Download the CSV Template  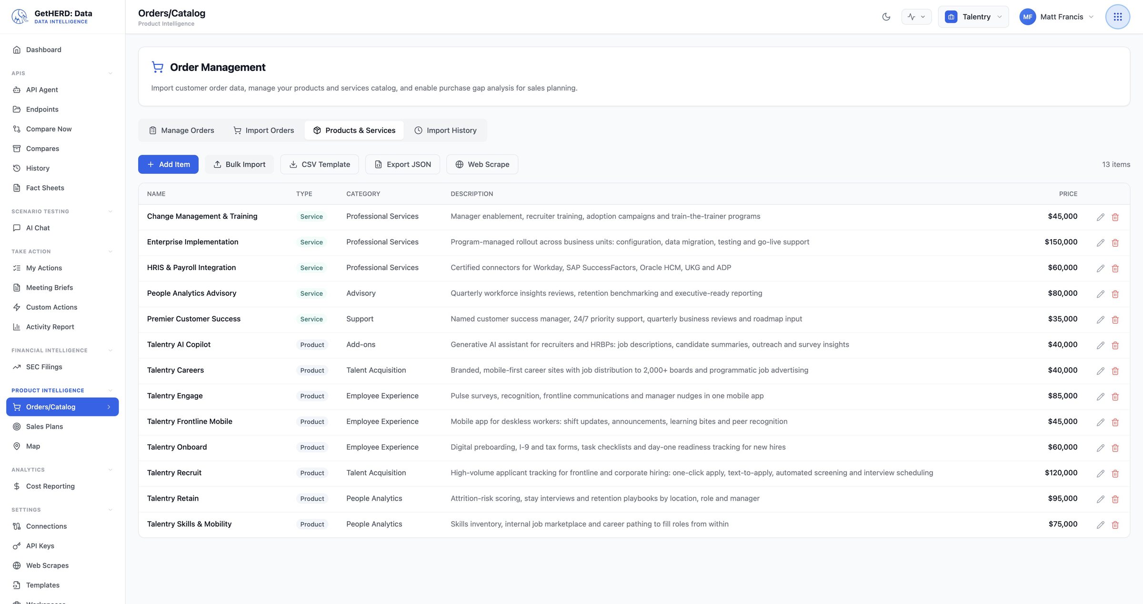[x=320, y=164]
